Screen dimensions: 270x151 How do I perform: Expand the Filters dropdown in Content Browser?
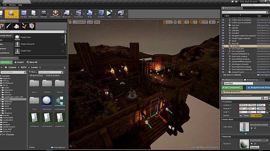[x=33, y=72]
